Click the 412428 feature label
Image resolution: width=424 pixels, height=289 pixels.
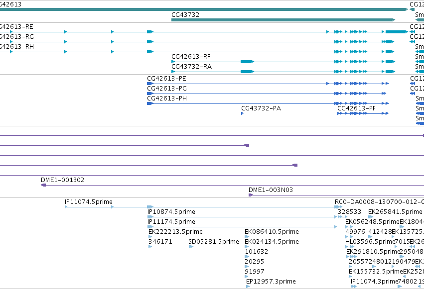[x=380, y=232]
